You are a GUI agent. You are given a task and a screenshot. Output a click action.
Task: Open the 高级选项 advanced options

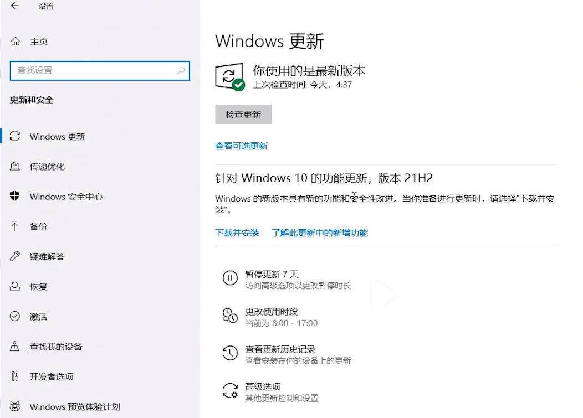pyautogui.click(x=260, y=386)
